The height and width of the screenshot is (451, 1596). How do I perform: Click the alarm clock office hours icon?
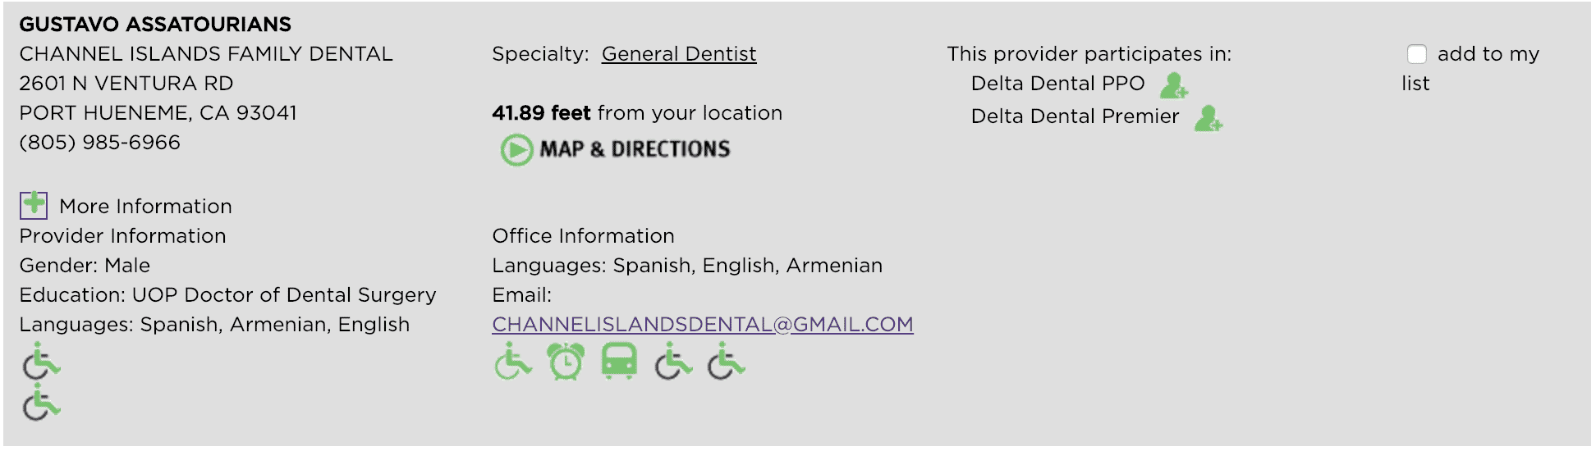[x=566, y=362]
